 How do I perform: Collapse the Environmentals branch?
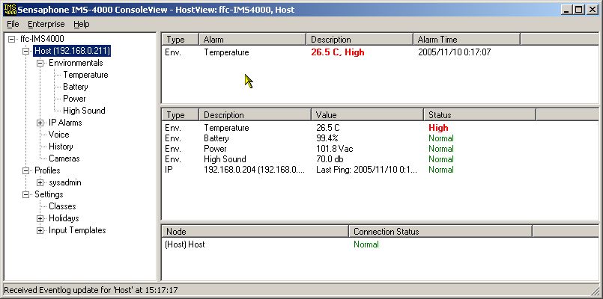pyautogui.click(x=40, y=63)
